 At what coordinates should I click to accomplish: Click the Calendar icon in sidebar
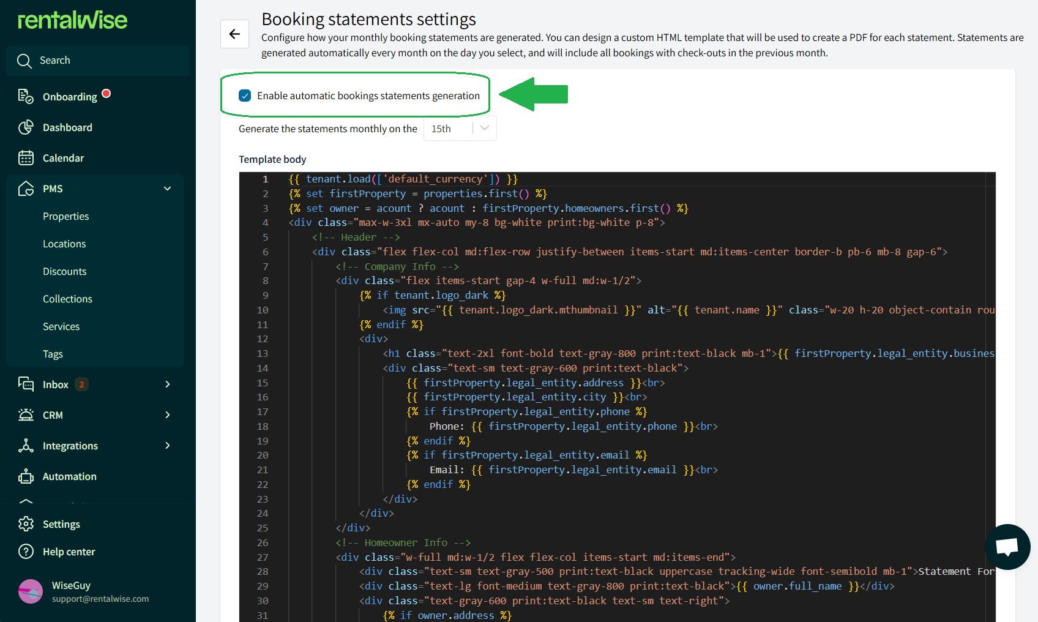pos(26,158)
